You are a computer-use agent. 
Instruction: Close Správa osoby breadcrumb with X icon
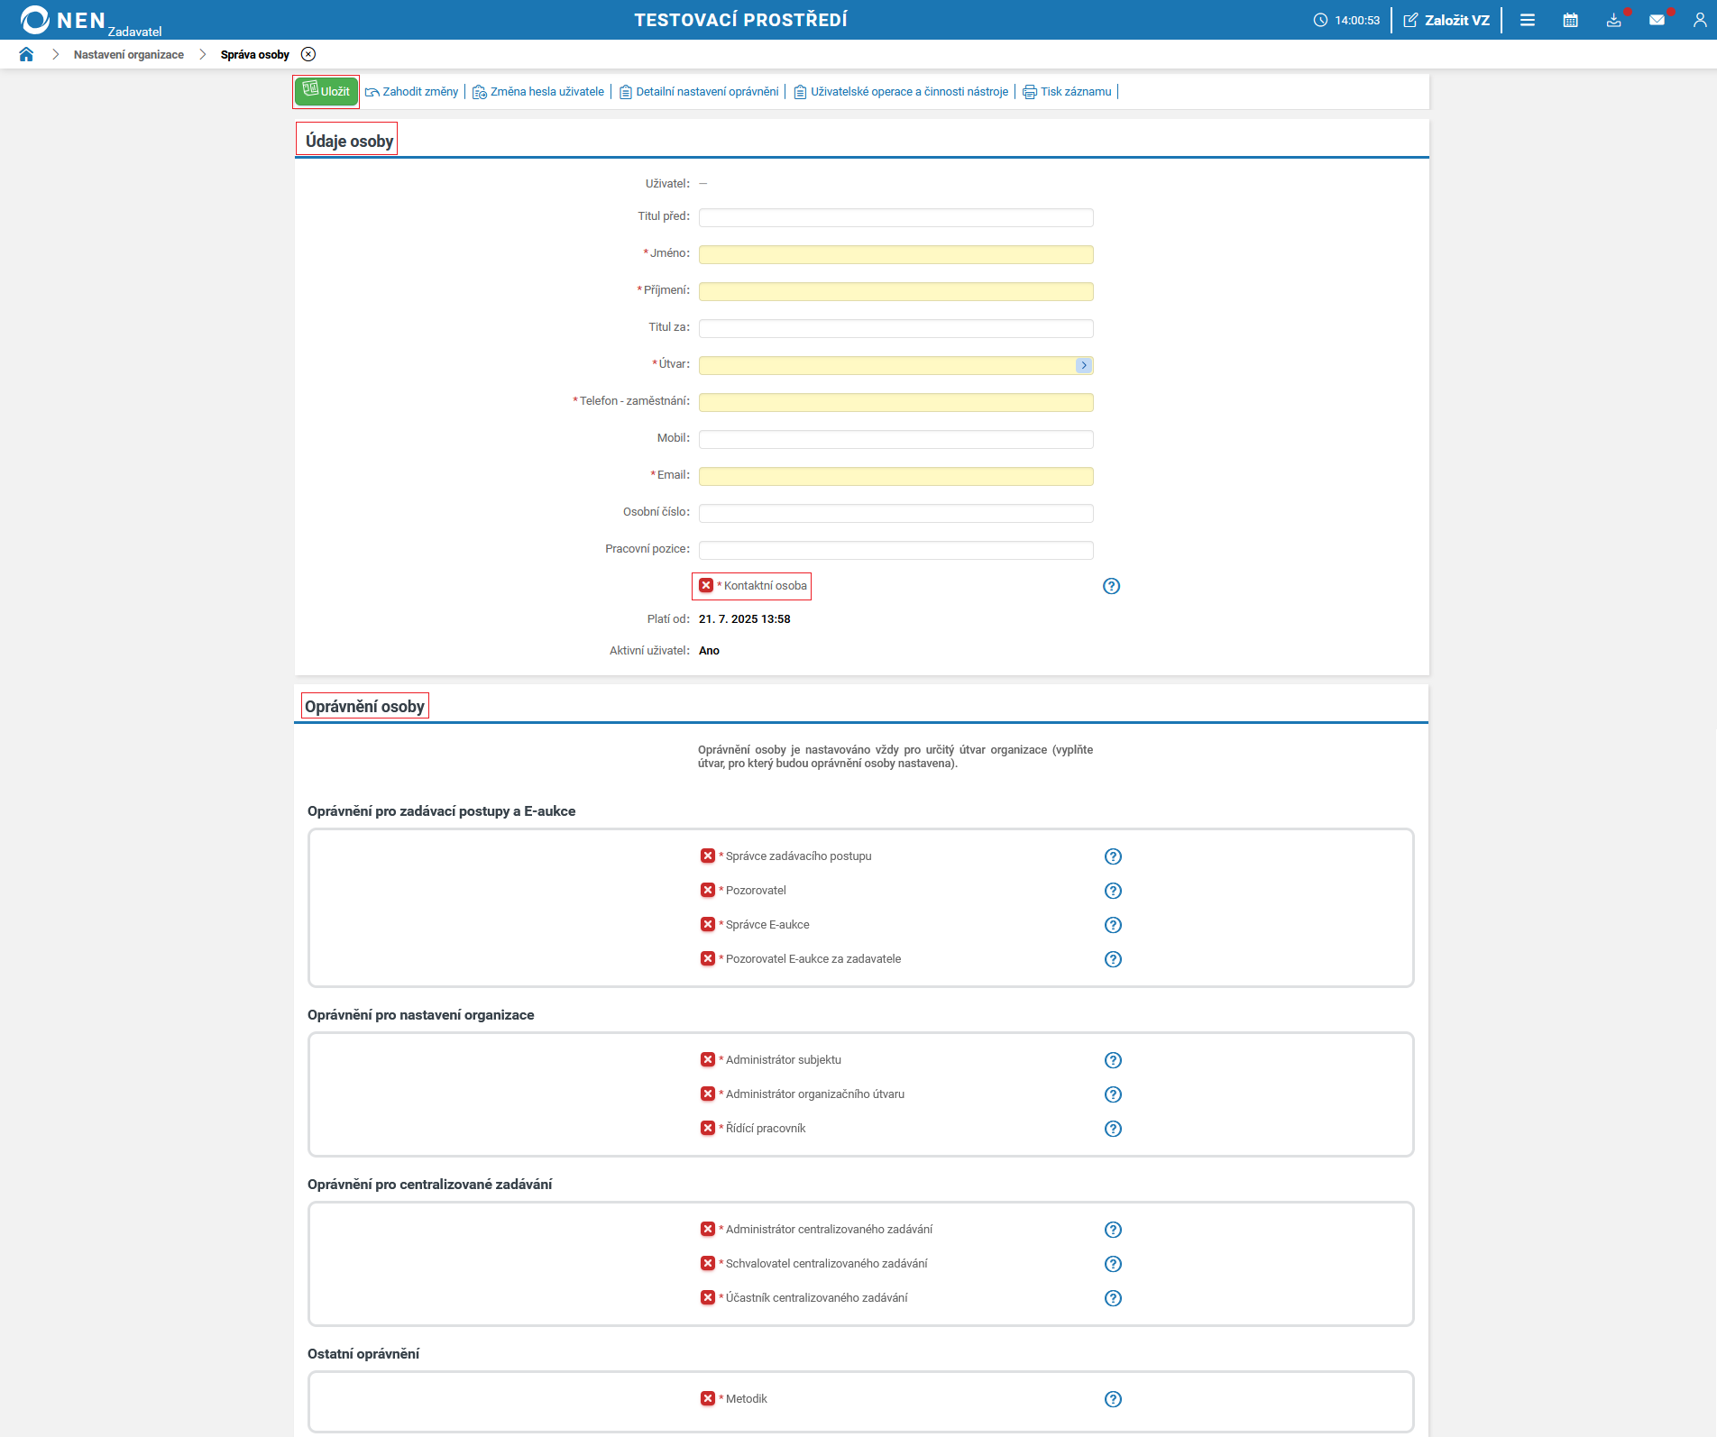(308, 55)
